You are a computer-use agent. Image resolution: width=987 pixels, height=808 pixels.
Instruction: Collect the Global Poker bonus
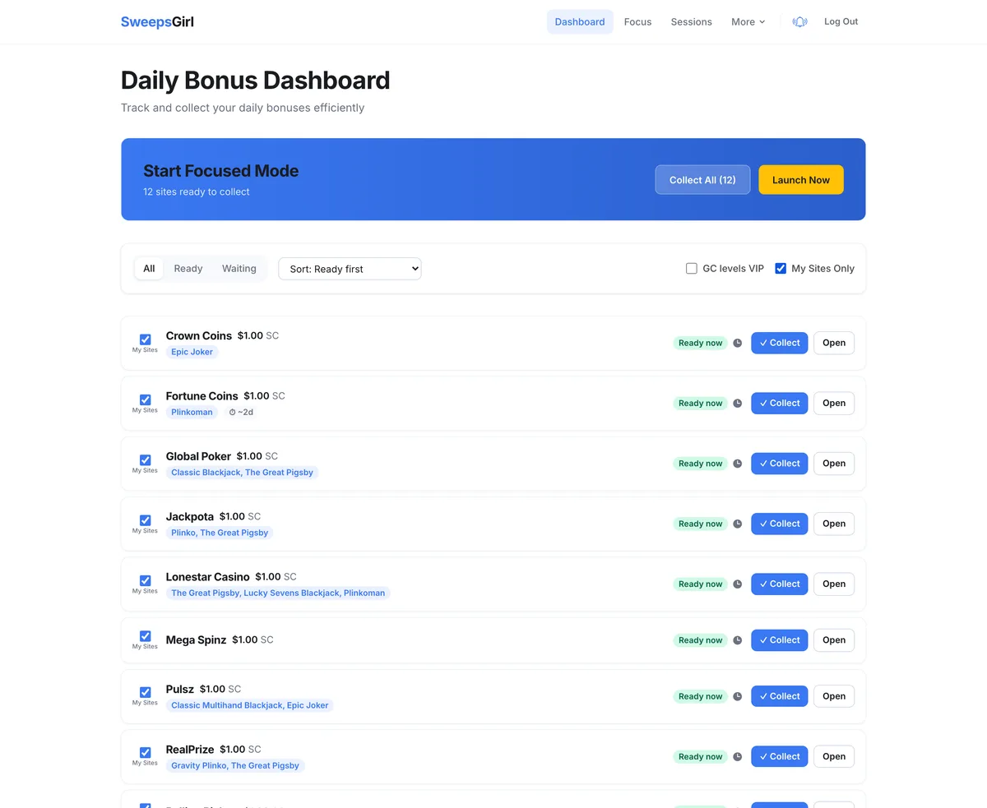pyautogui.click(x=780, y=464)
